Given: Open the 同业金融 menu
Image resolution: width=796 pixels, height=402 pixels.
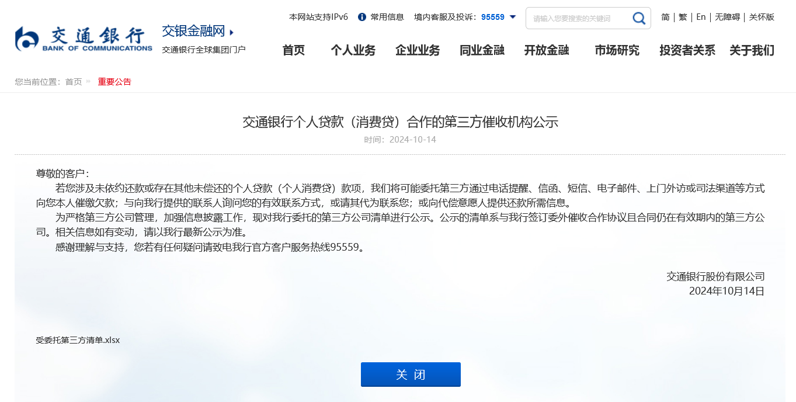Looking at the screenshot, I should (482, 50).
